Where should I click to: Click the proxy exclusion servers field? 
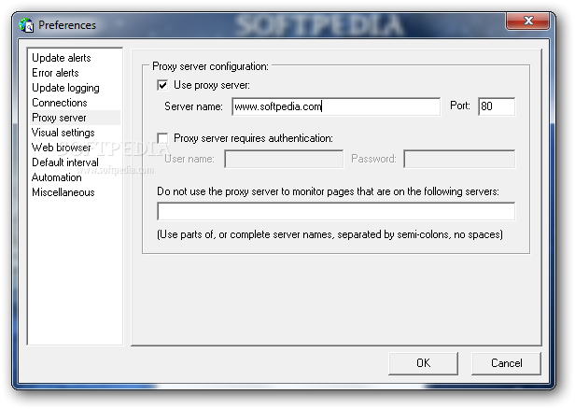(x=336, y=211)
